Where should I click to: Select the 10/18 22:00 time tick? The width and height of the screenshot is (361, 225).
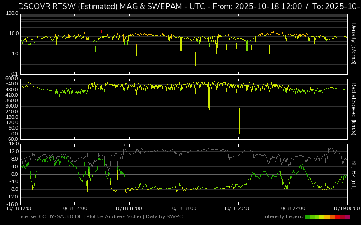pyautogui.click(x=292, y=209)
